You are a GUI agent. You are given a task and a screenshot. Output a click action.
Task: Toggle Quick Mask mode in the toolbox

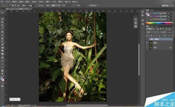[x=2, y=83]
